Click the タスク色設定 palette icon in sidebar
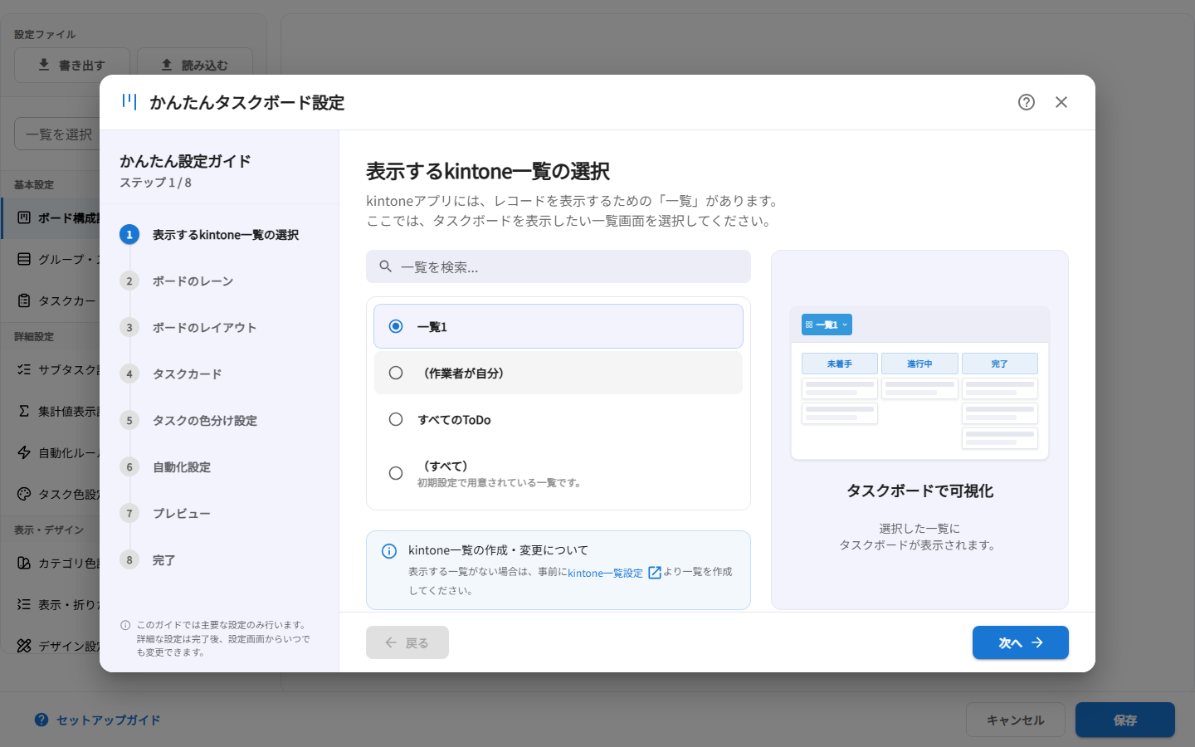The image size is (1195, 747). pos(24,494)
